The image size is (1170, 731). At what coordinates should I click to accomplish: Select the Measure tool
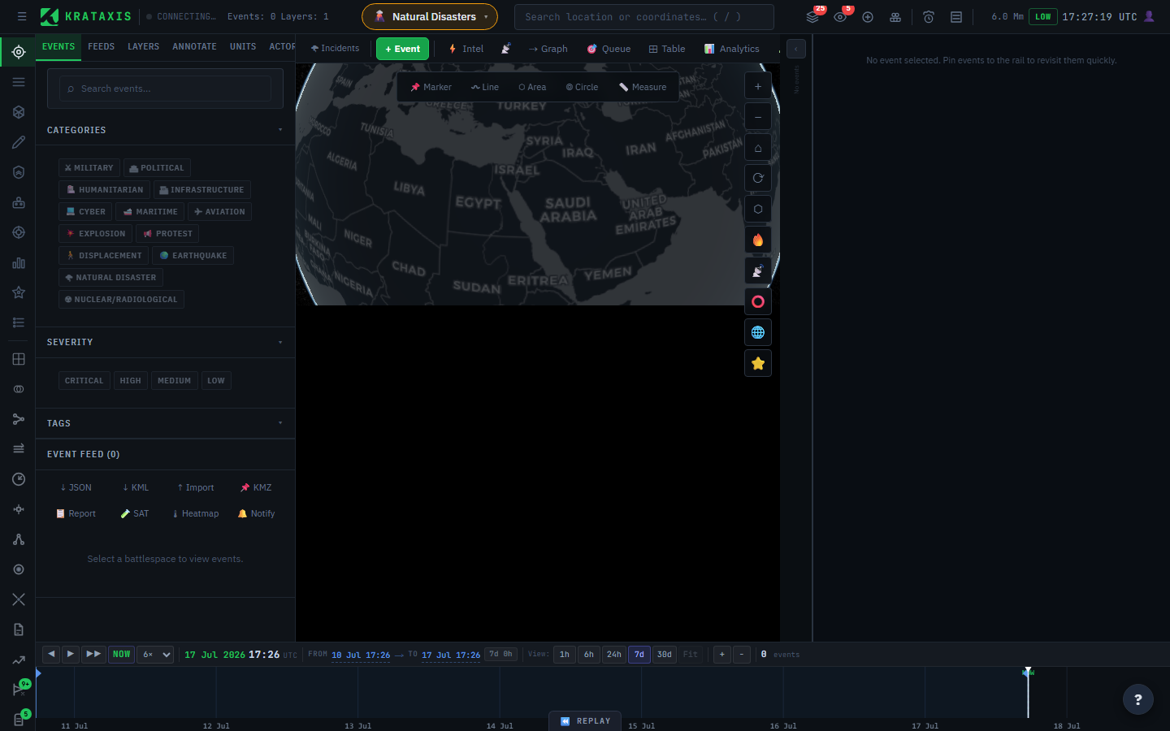(642, 87)
